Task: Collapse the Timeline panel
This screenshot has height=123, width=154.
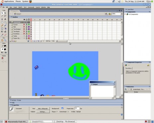Action: tap(11, 17)
